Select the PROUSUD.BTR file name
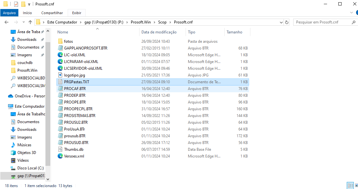 tap(76, 142)
